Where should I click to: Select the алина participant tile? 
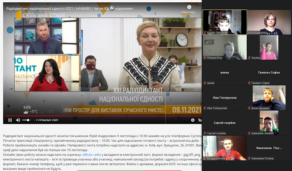[225, 72]
